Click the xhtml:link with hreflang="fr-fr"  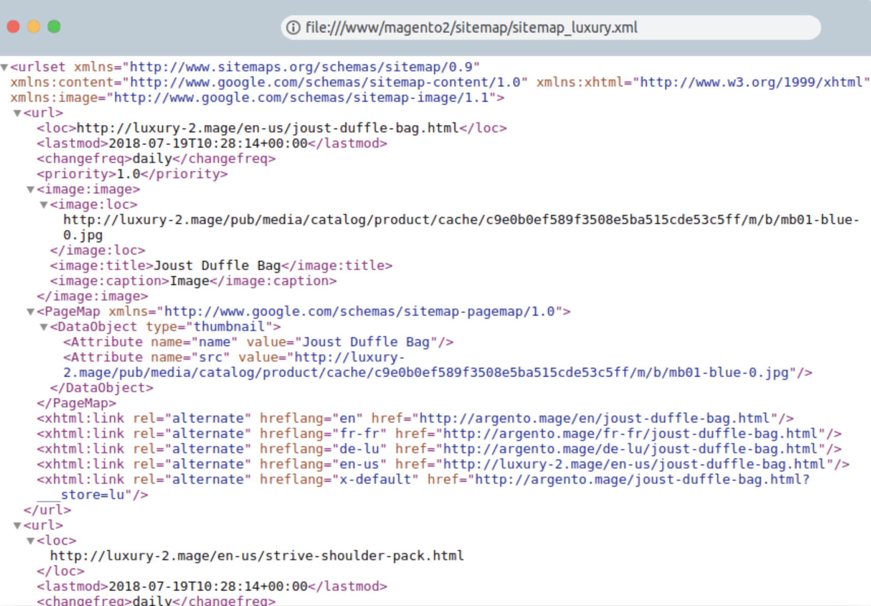tap(439, 434)
